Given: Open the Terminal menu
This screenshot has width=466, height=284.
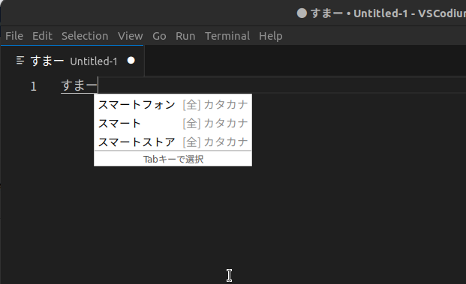Looking at the screenshot, I should coord(227,36).
